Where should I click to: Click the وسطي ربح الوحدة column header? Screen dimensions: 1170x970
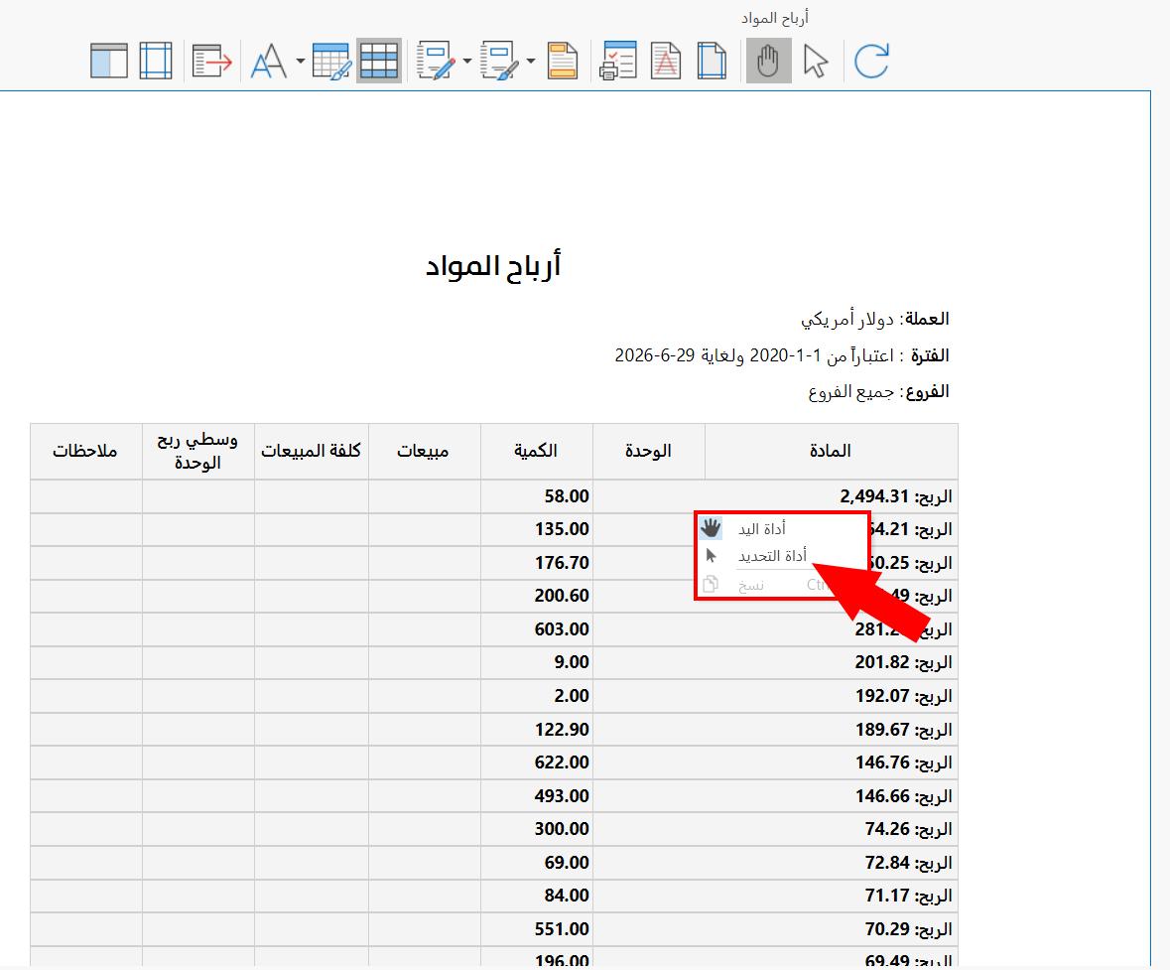click(x=197, y=451)
